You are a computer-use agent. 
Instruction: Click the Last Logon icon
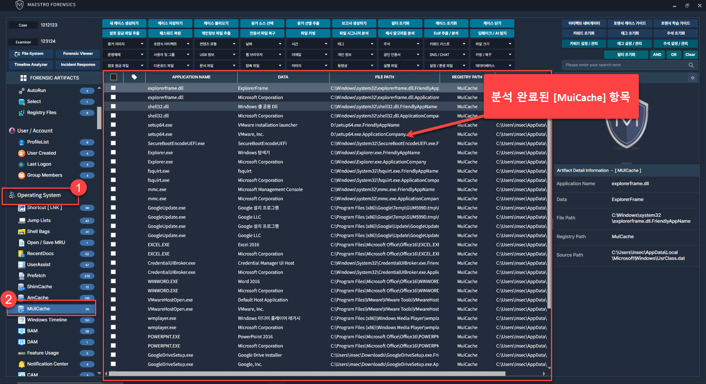coord(22,165)
